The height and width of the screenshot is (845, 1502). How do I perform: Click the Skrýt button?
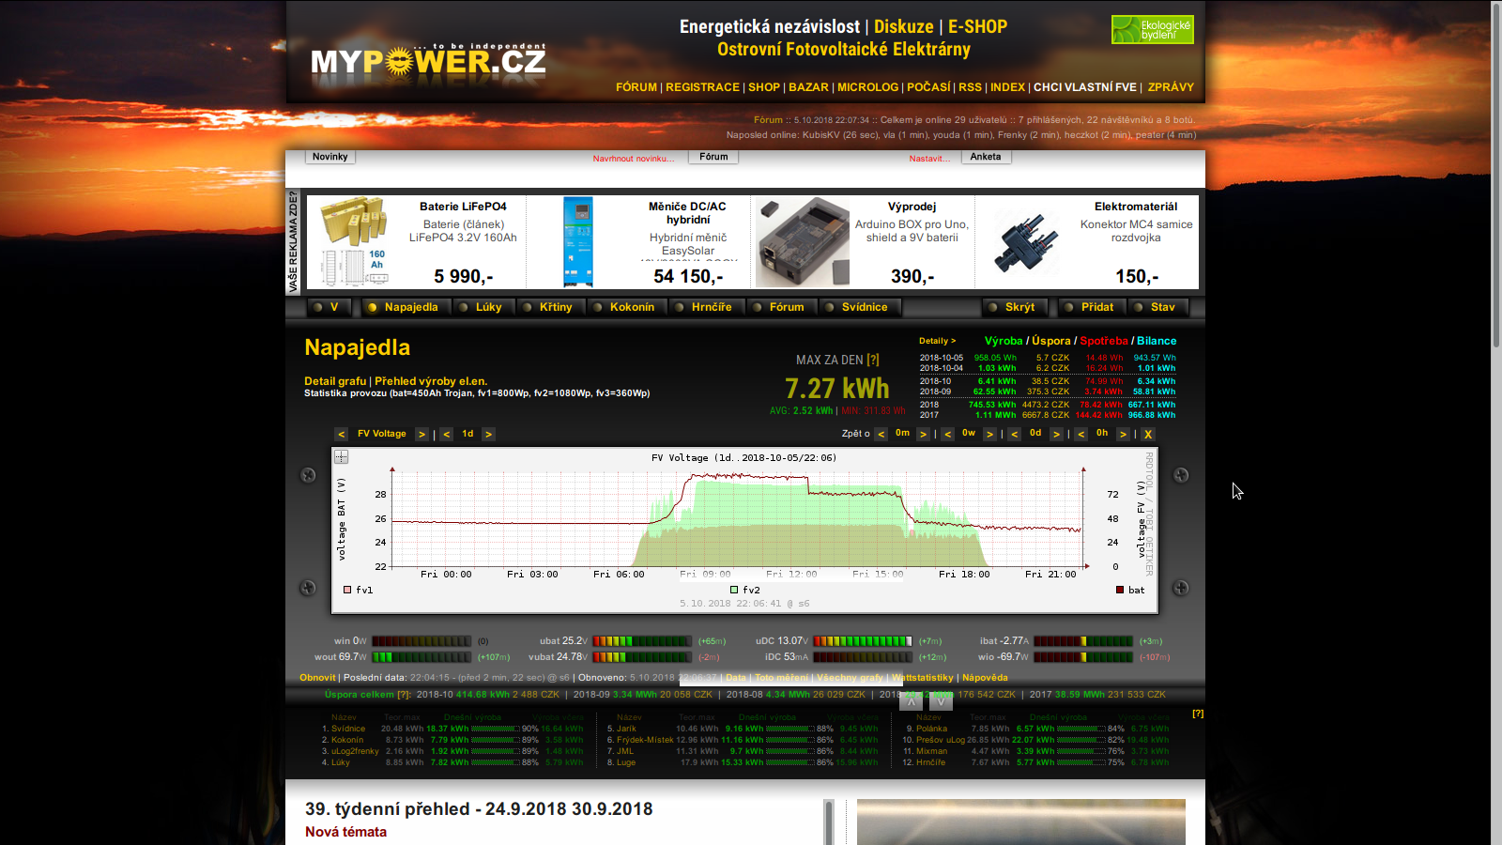(x=1013, y=307)
